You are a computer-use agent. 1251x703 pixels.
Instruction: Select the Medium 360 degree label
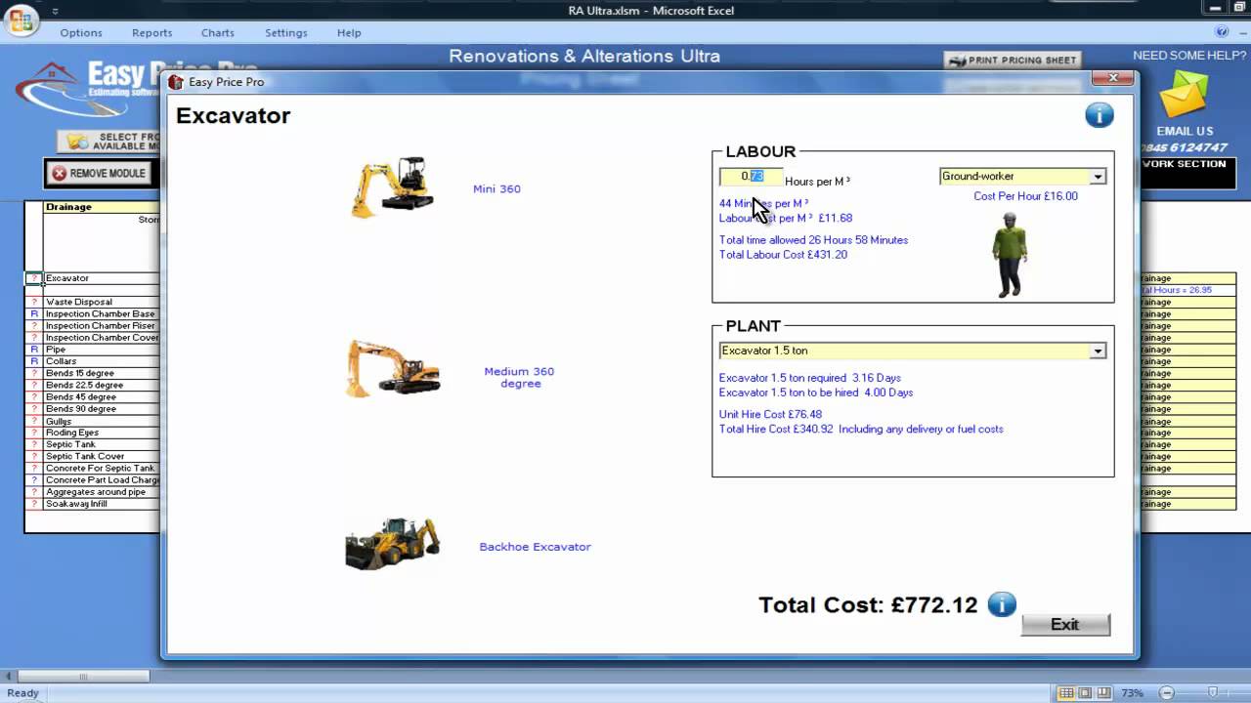(519, 377)
